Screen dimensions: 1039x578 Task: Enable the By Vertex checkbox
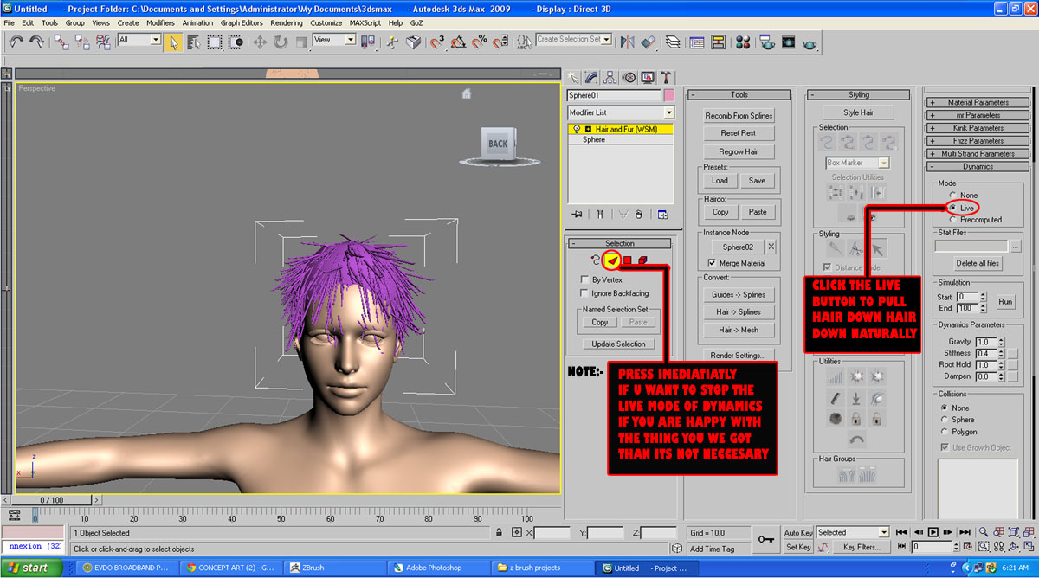[584, 280]
